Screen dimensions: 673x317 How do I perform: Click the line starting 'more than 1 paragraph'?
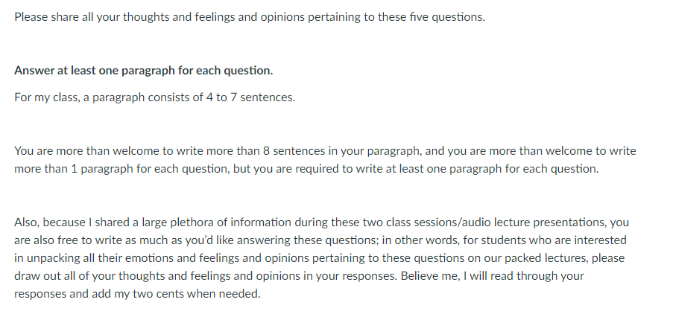point(306,169)
